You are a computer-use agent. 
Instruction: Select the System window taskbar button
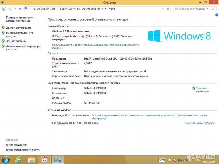point(57,159)
